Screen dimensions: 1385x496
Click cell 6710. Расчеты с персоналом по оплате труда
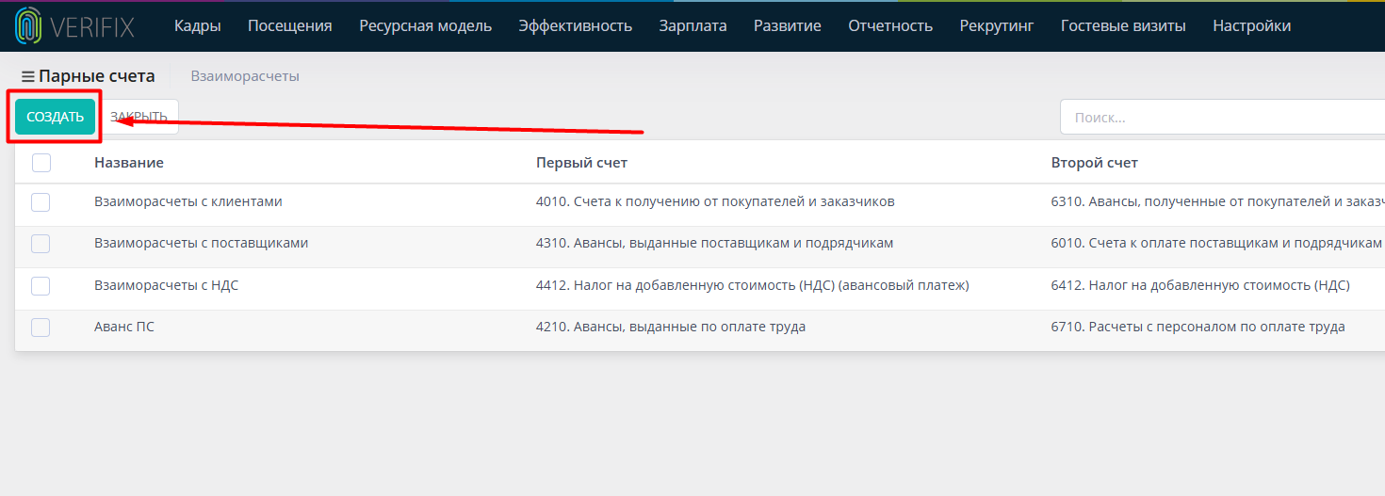(x=1198, y=327)
